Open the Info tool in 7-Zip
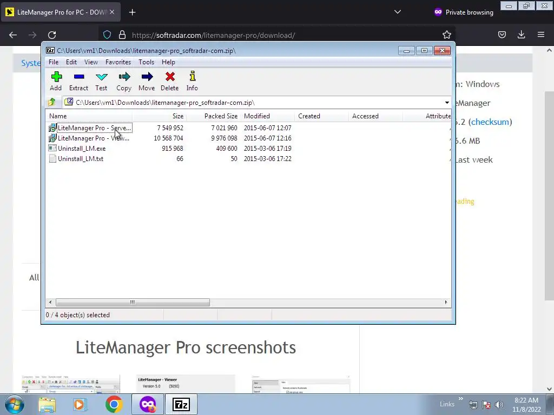 [x=192, y=81]
